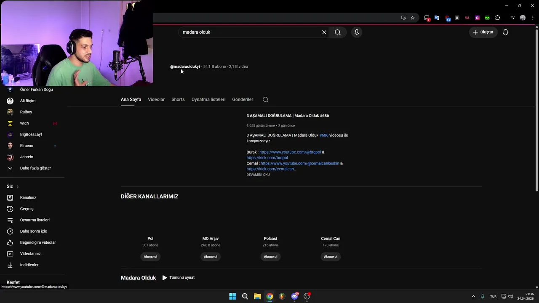Click the search magnifier button
The height and width of the screenshot is (303, 539).
(x=338, y=32)
